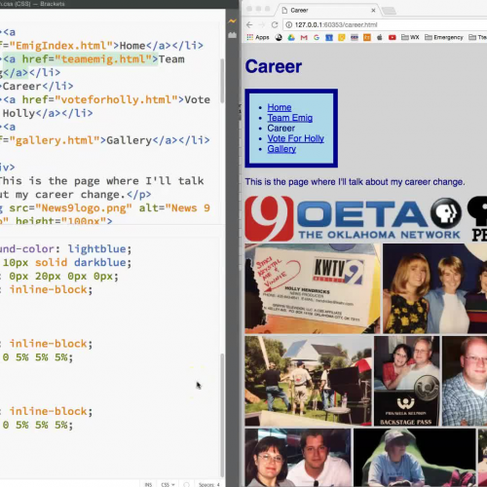Click the Chrome forward arrow
The width and height of the screenshot is (487, 487).
click(x=262, y=25)
